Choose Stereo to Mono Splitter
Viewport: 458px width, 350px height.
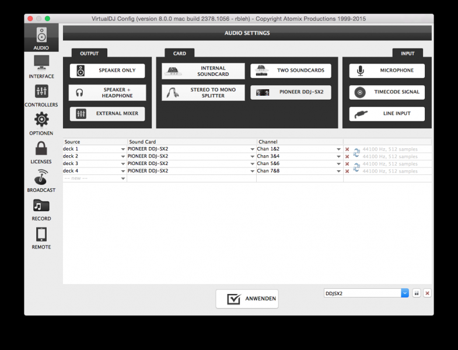click(x=203, y=93)
